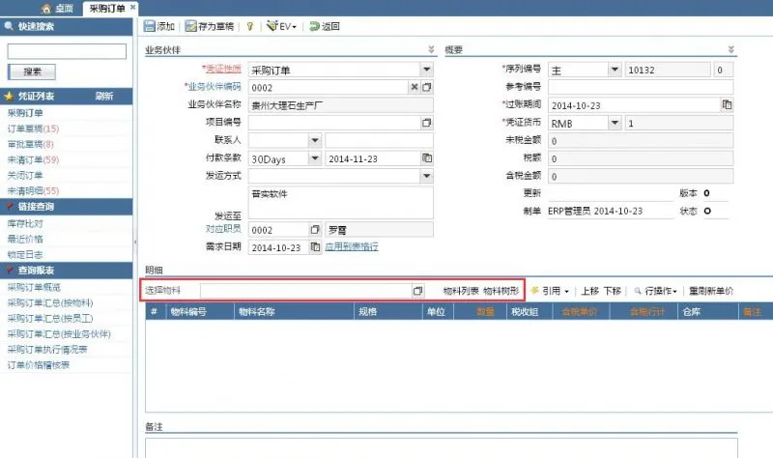
Task: Click 存为草稿 toolbar button
Action: pyautogui.click(x=210, y=26)
